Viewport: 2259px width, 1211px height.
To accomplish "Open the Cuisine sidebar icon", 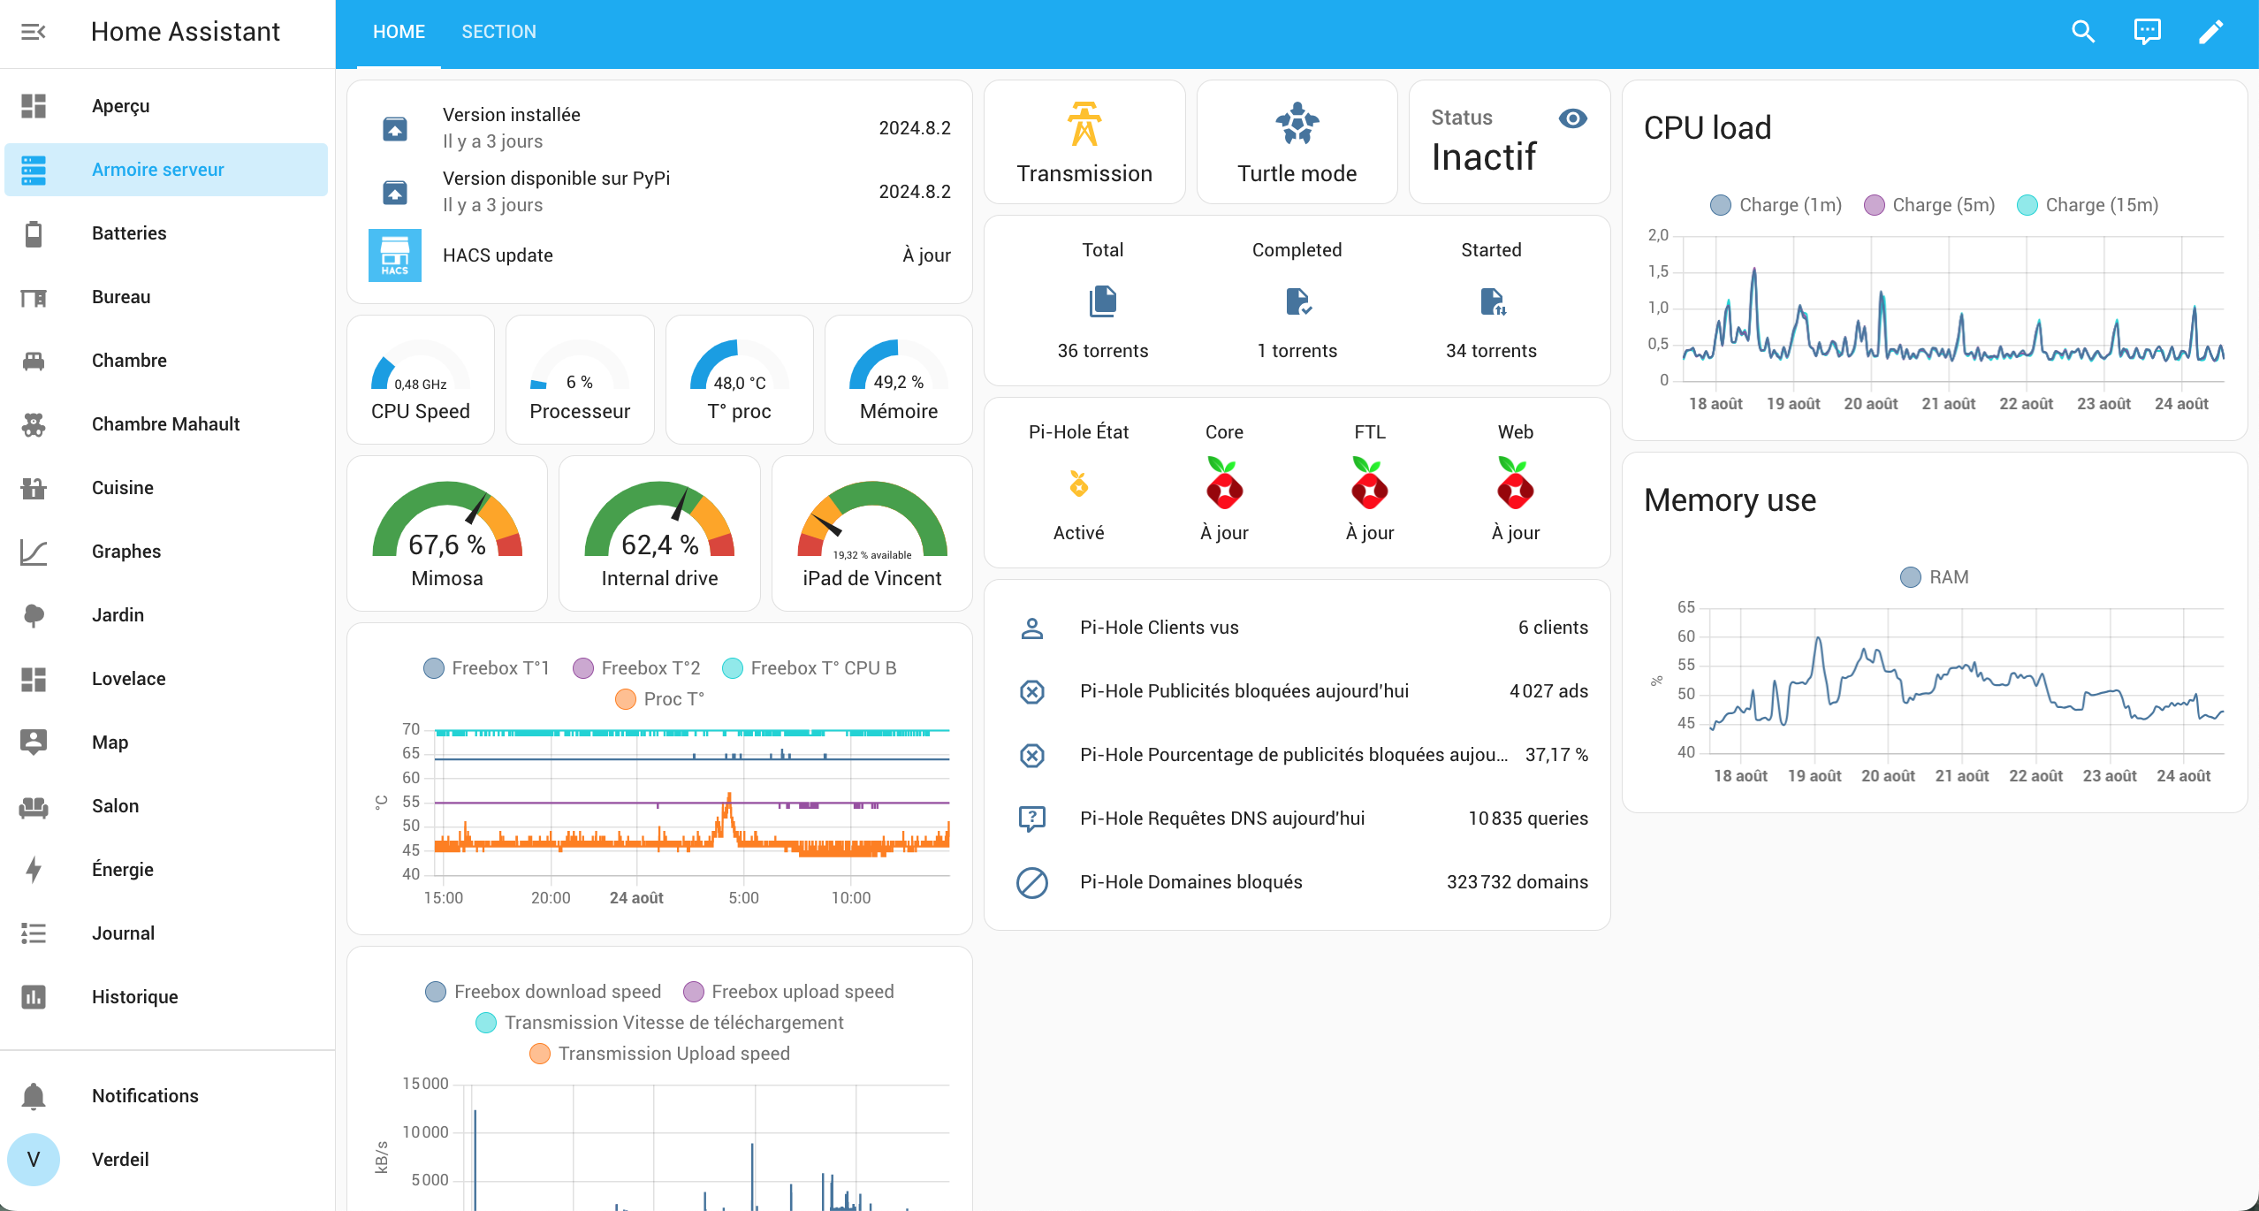I will 34,488.
